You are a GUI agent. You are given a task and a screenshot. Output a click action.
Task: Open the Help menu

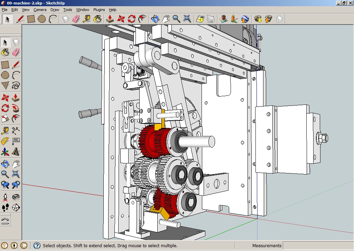coord(112,10)
